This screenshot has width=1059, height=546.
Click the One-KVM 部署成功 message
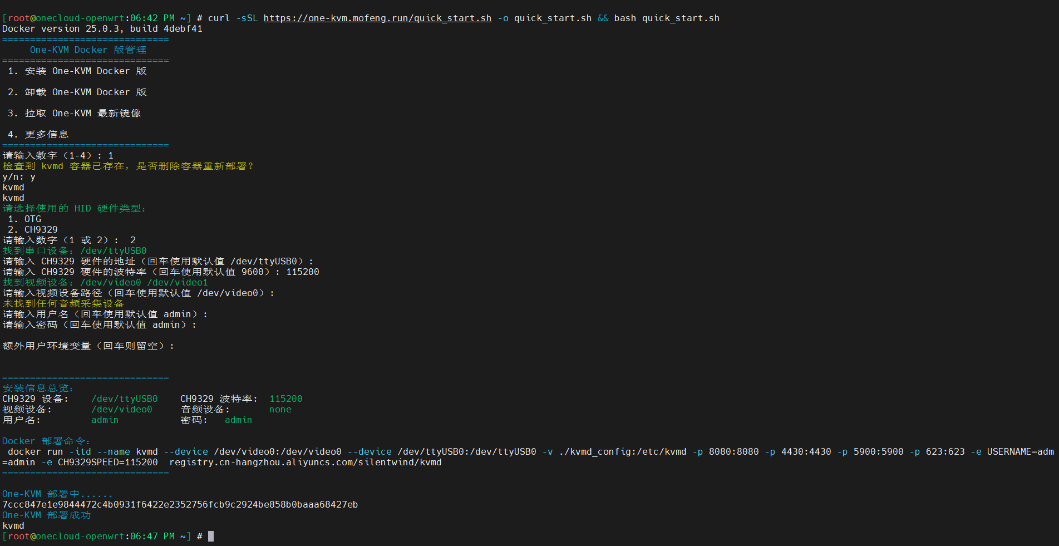coord(47,515)
